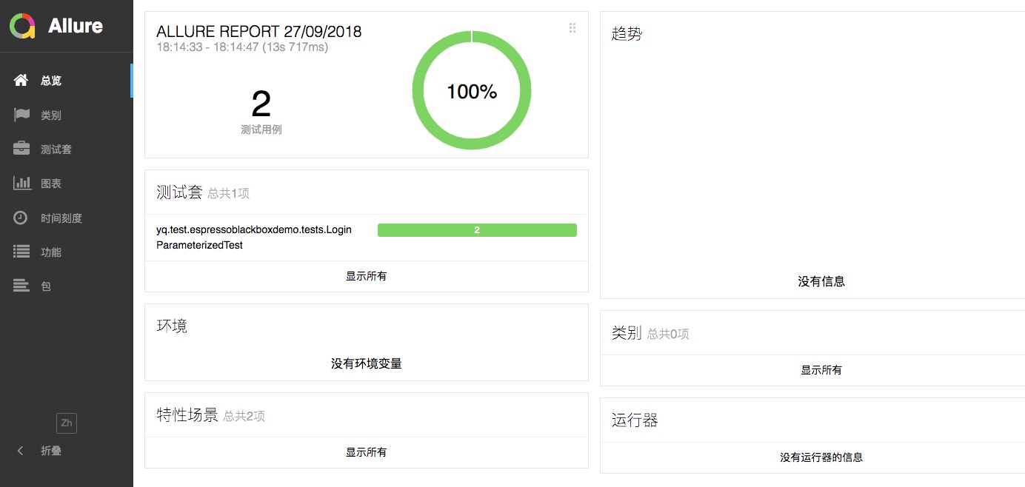Open 功能 behaviors via list icon
Screen dimensions: 1025x487
pos(21,252)
